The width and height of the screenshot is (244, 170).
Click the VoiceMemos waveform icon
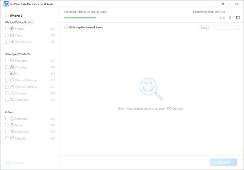(12, 42)
